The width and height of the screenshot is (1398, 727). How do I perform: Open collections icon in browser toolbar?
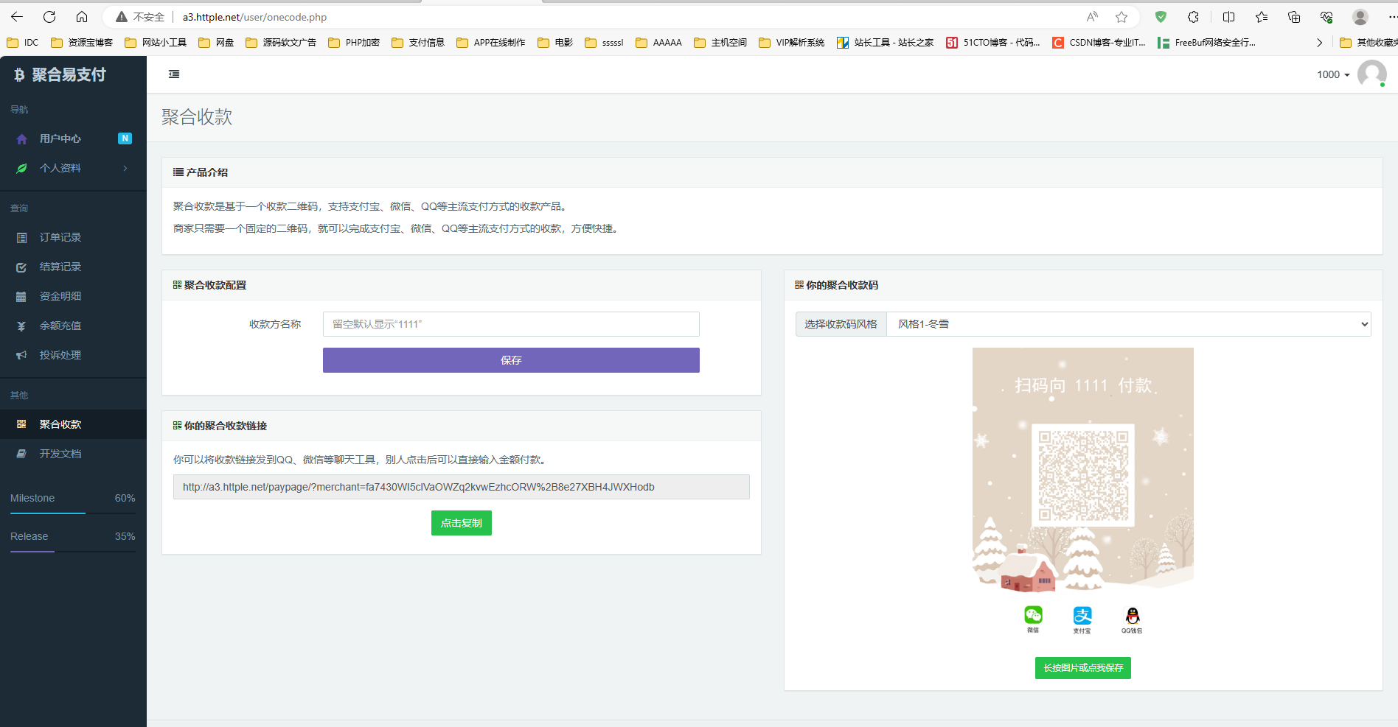click(1294, 17)
